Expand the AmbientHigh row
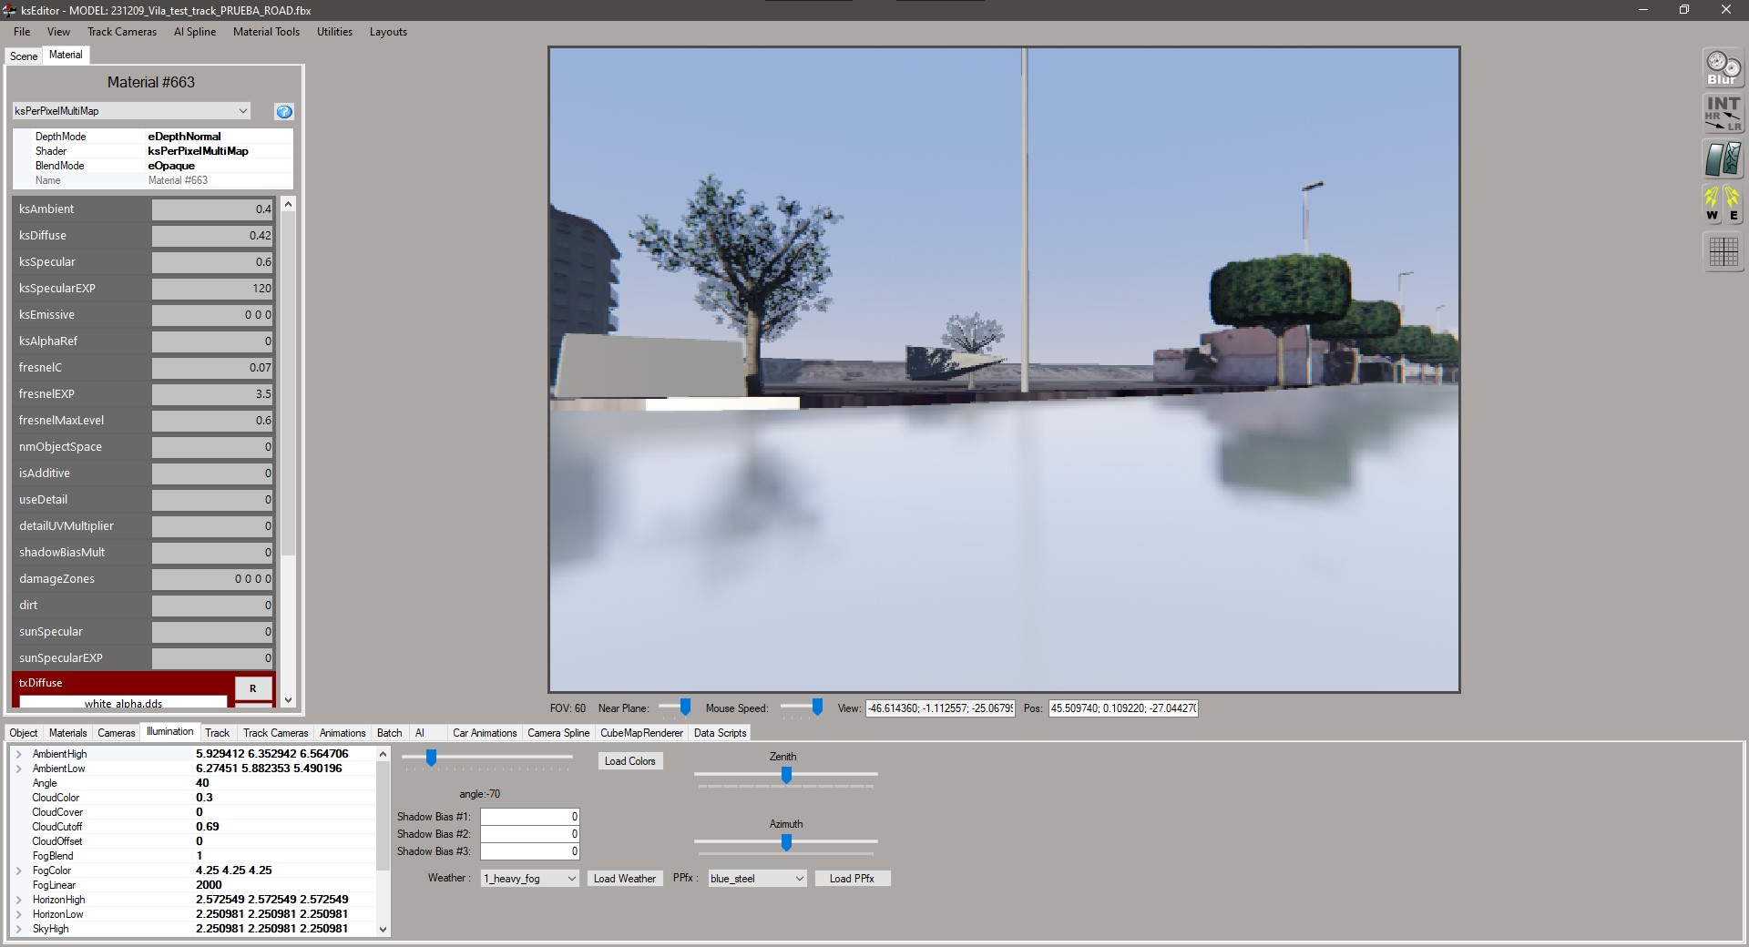 (18, 754)
